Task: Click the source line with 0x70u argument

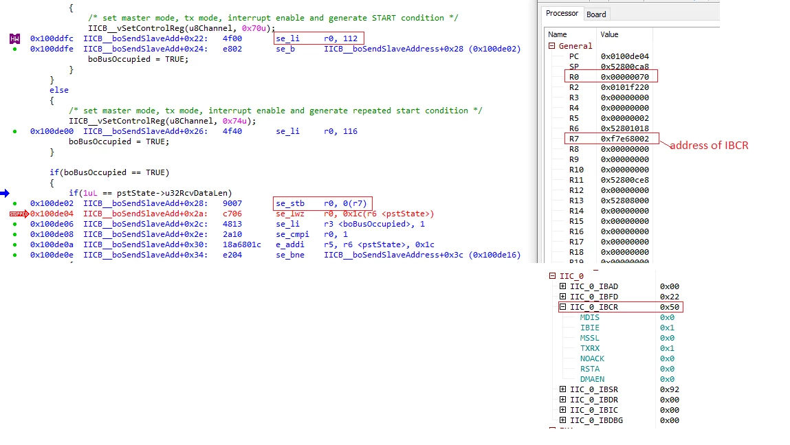Action: pyautogui.click(x=182, y=28)
